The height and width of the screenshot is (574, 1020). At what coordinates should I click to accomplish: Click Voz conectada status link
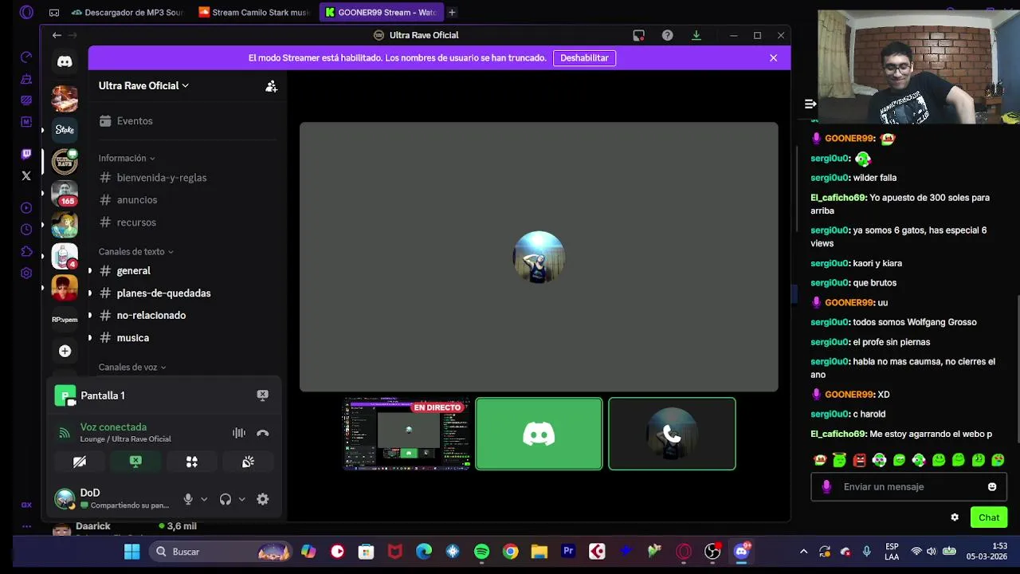tap(113, 427)
